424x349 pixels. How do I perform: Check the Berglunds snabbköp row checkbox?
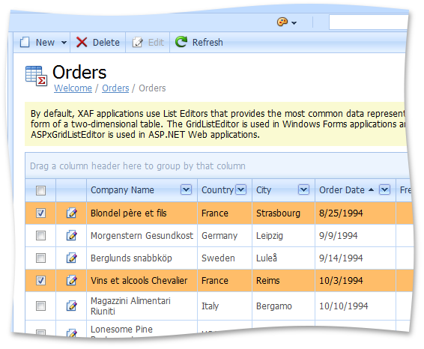coord(41,258)
